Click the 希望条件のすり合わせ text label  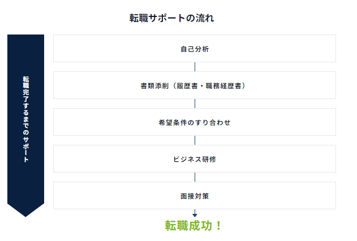[x=195, y=122]
